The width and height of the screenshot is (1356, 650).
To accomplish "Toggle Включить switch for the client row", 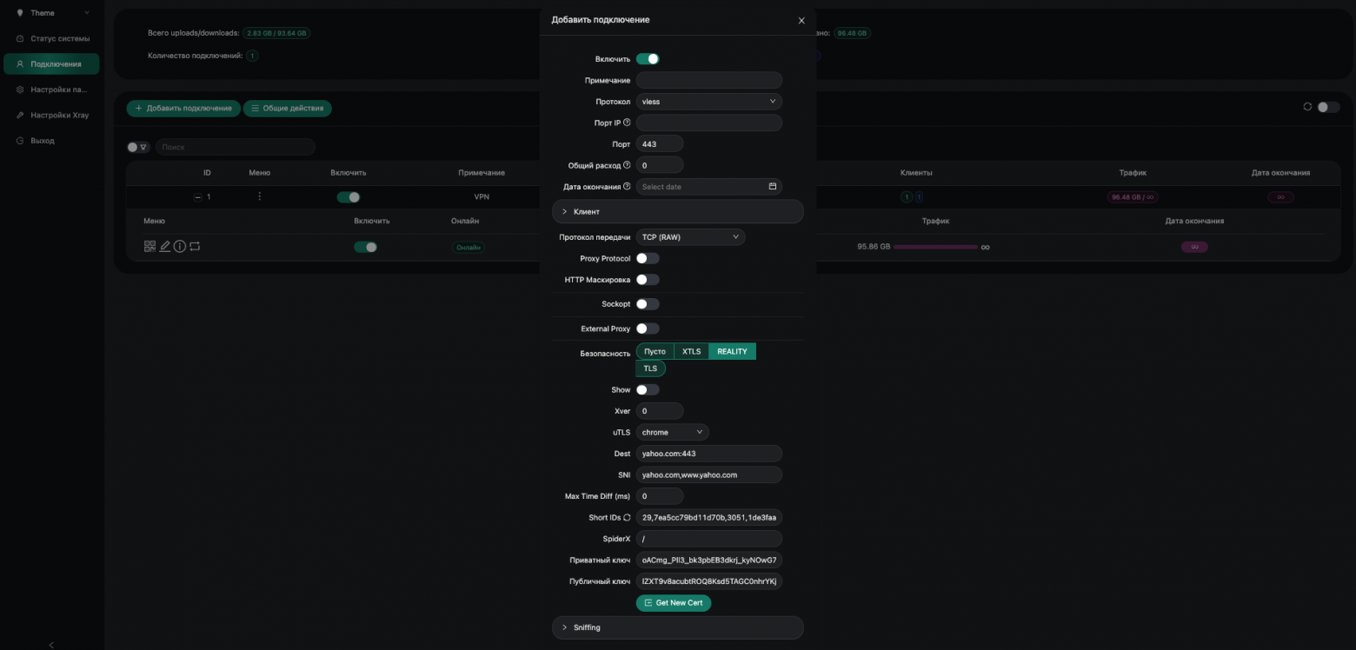I will coord(365,247).
